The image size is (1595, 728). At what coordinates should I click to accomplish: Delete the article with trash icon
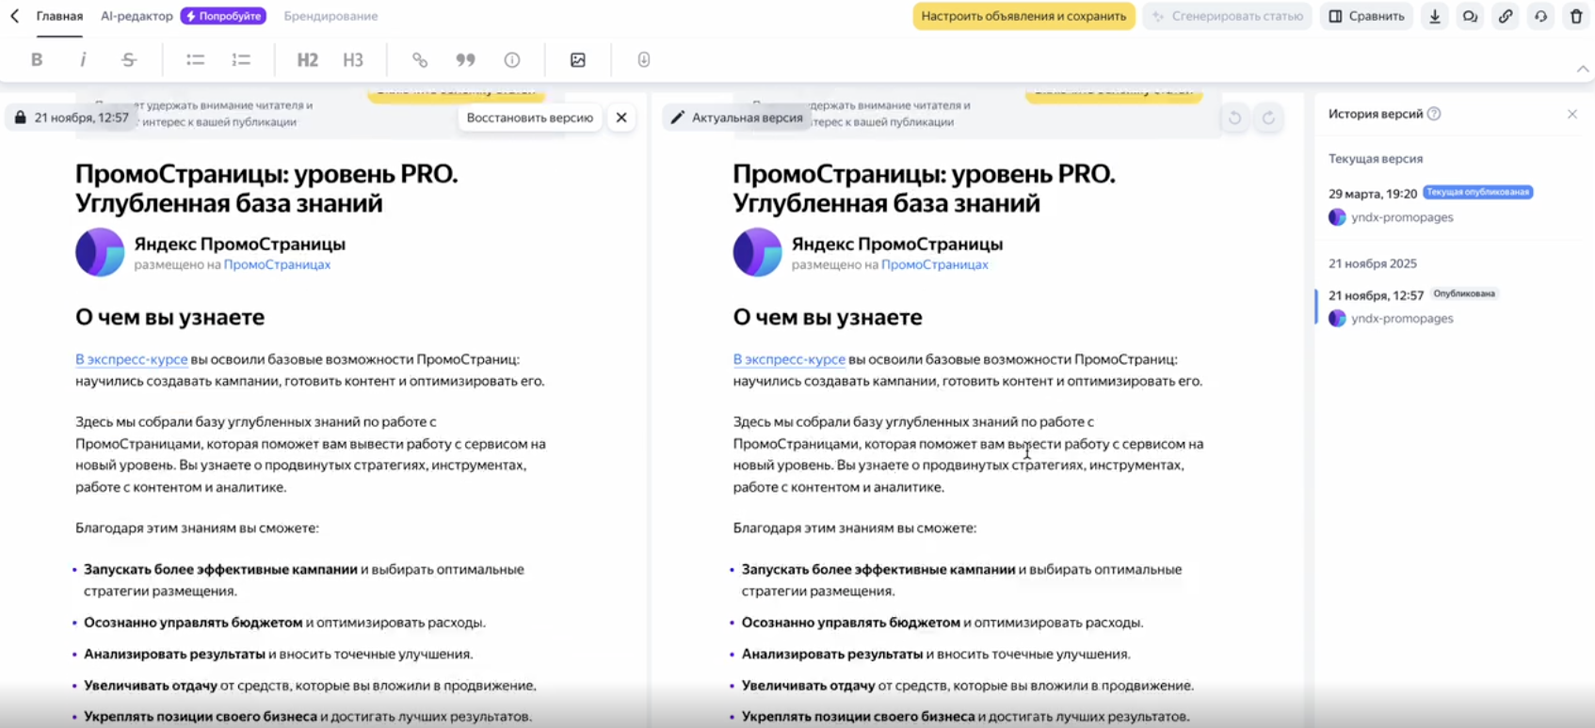click(x=1576, y=16)
